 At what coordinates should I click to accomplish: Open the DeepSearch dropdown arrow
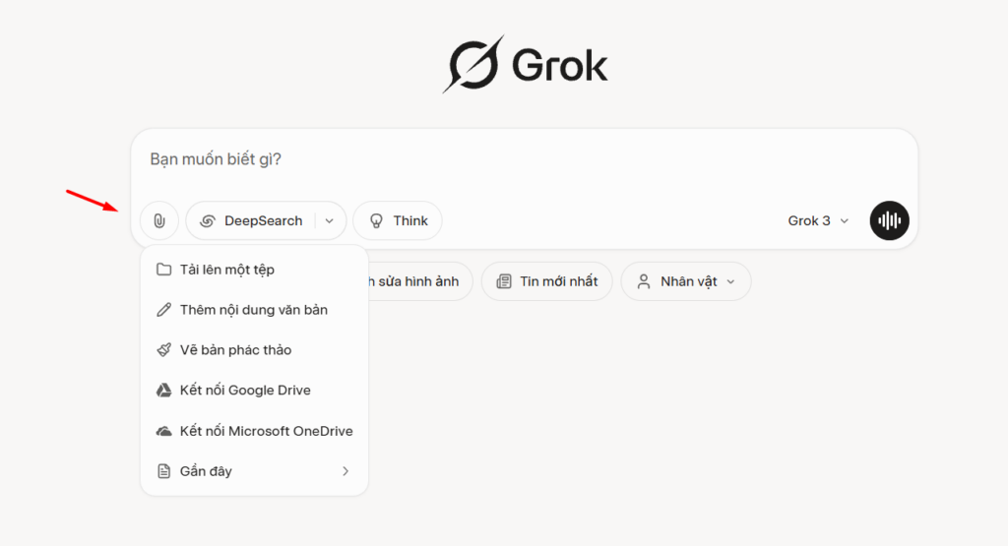click(x=330, y=221)
